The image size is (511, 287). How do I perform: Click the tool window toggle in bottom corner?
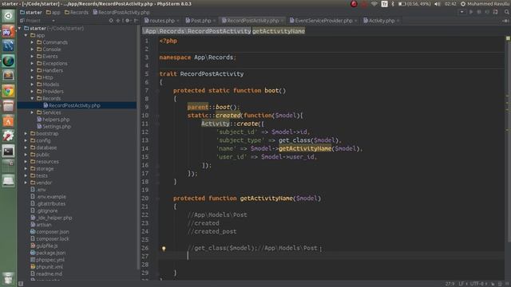pos(21,284)
